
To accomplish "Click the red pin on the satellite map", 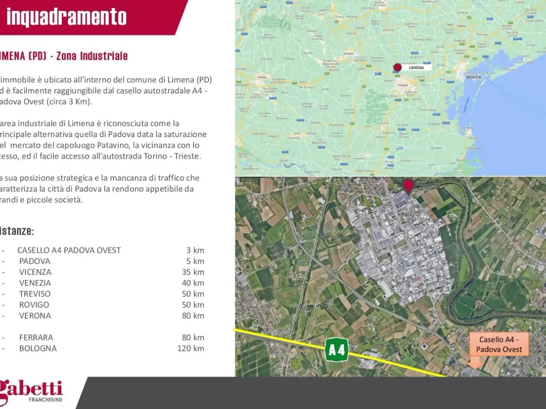I will click(x=408, y=187).
